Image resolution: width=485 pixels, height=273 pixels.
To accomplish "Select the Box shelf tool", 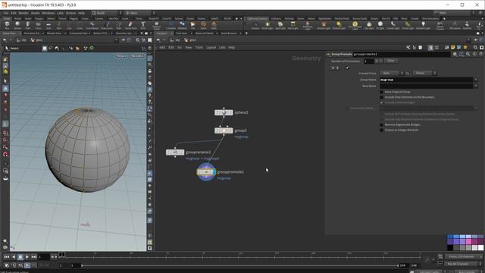I will [x=7, y=25].
